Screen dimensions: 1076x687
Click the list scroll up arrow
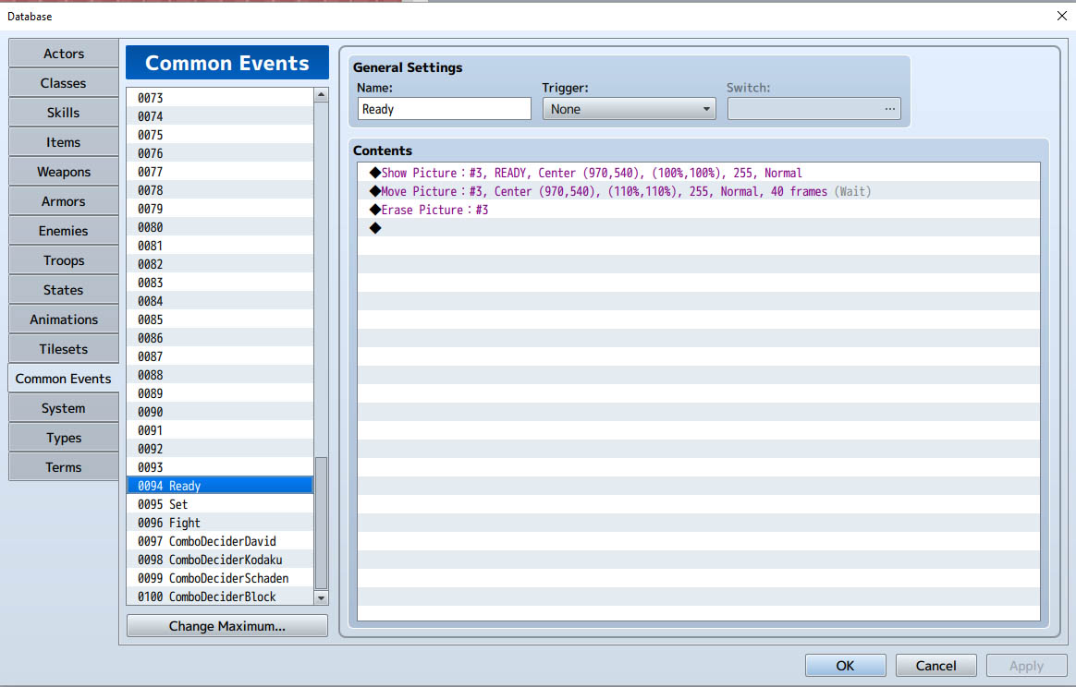pos(321,95)
